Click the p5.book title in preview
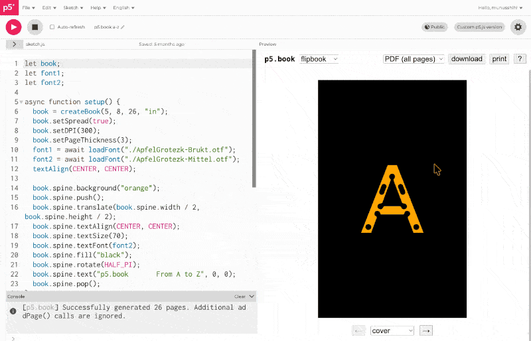 279,59
